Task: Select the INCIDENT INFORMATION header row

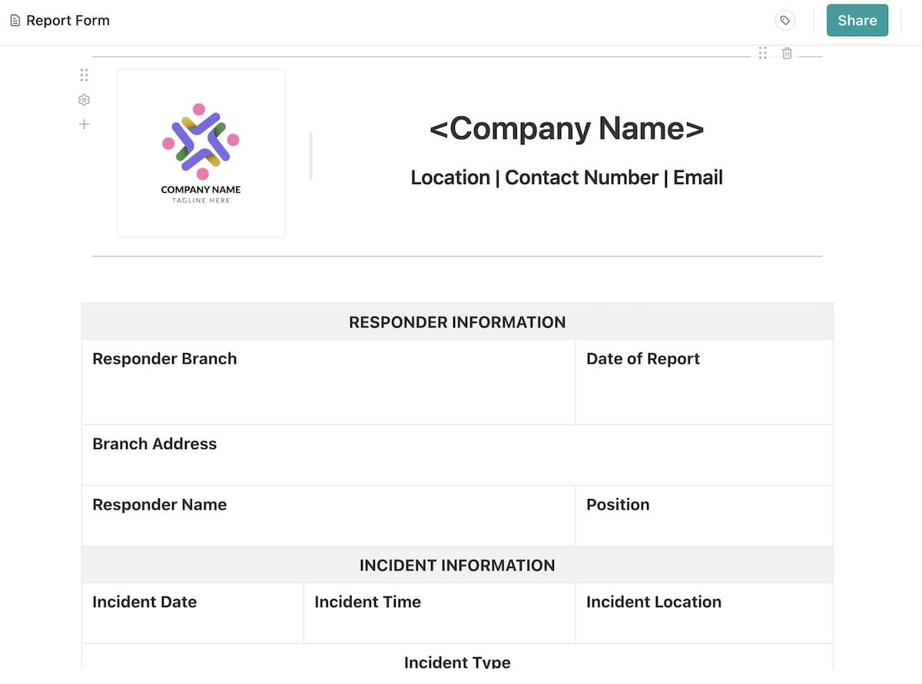Action: tap(457, 565)
